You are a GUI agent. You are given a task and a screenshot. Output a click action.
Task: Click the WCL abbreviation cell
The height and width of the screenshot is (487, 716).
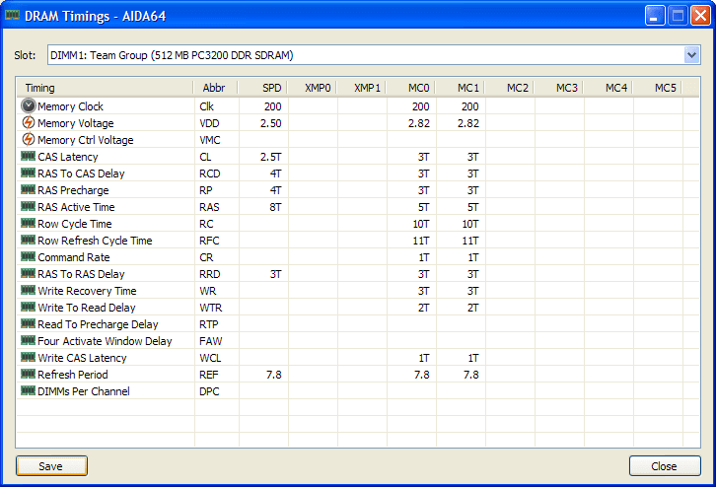(210, 358)
